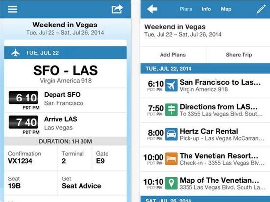Open the hamburger menu icon
270x202 pixels.
click(12, 9)
